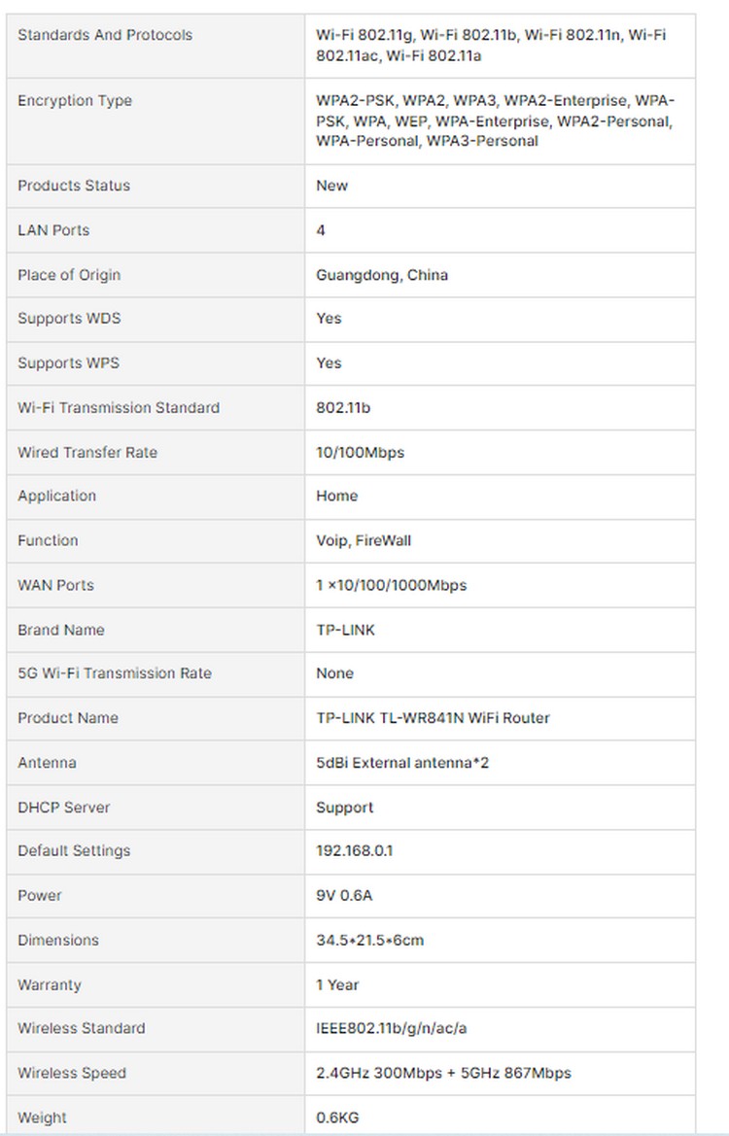Click the "34.5*21.5*6cm" dimensions value
This screenshot has width=729, height=1136.
[370, 941]
